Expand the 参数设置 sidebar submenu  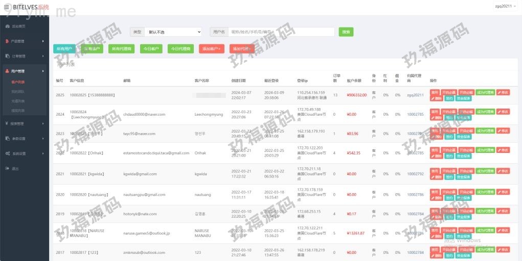[24, 139]
